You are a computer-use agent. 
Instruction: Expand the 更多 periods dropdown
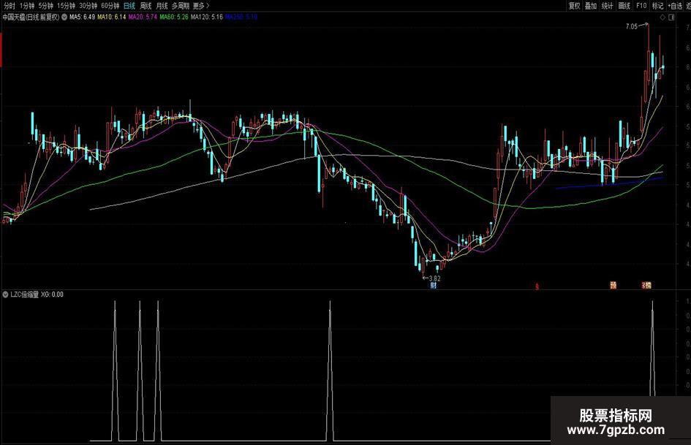[x=201, y=6]
